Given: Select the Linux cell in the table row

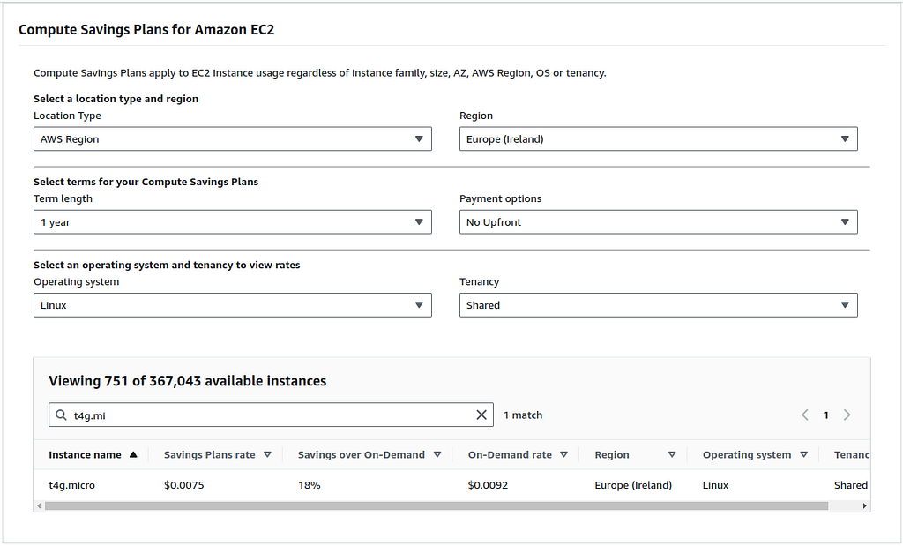Looking at the screenshot, I should coord(715,485).
